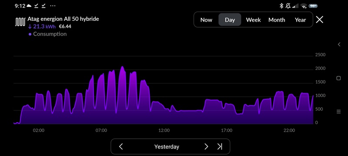Show the Year tab

point(300,20)
